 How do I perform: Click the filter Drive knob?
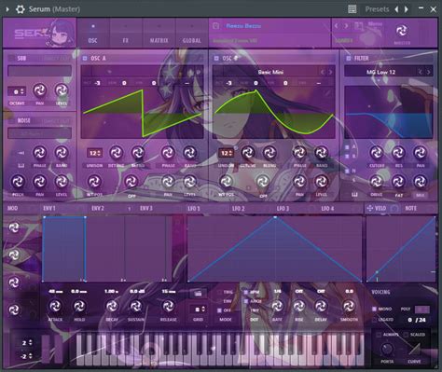click(377, 182)
